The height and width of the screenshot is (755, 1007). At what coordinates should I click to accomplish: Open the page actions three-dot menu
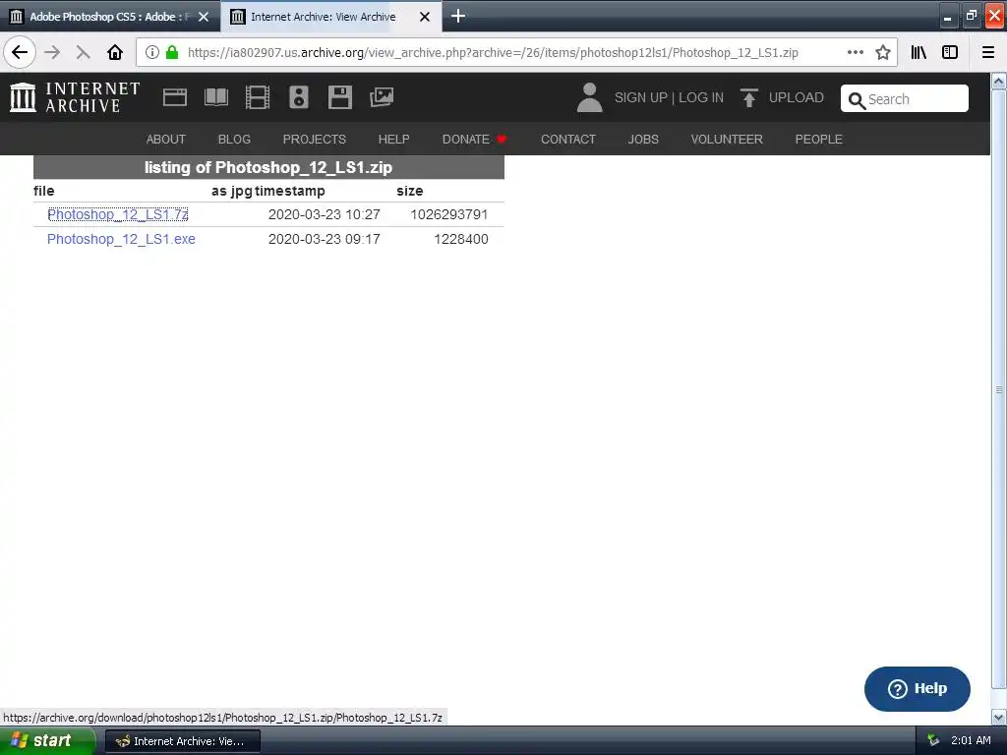point(855,53)
